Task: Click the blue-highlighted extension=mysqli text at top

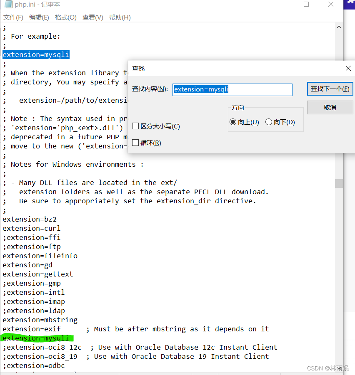Action: [x=35, y=54]
